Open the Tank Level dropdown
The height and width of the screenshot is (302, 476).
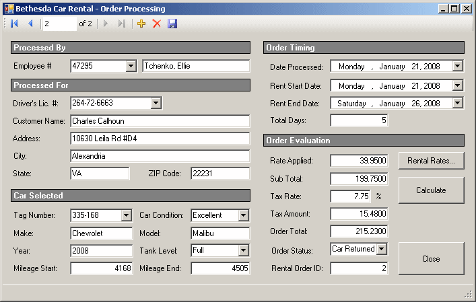tap(243, 250)
